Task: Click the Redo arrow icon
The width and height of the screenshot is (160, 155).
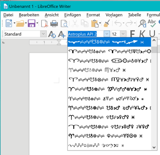Action: pos(129,23)
